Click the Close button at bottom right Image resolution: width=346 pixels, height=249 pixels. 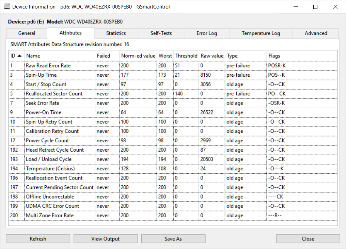[308, 239]
